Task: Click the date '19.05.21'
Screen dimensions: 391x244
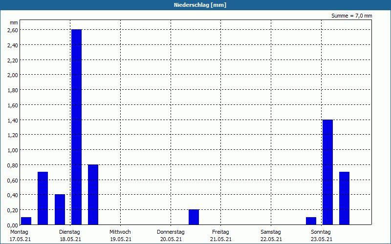Action: coord(121,239)
